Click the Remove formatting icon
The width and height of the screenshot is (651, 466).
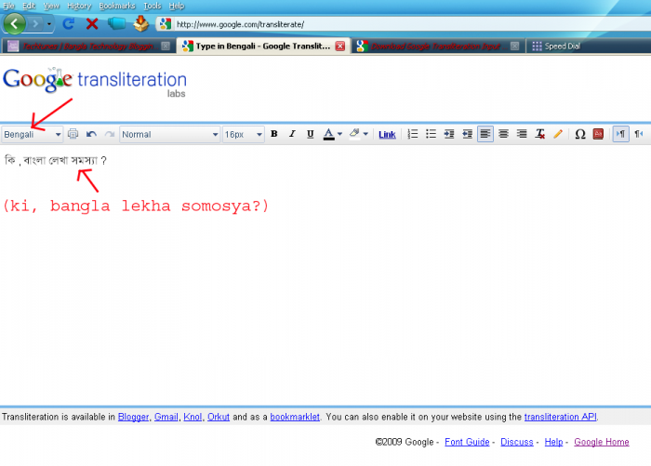pos(539,134)
